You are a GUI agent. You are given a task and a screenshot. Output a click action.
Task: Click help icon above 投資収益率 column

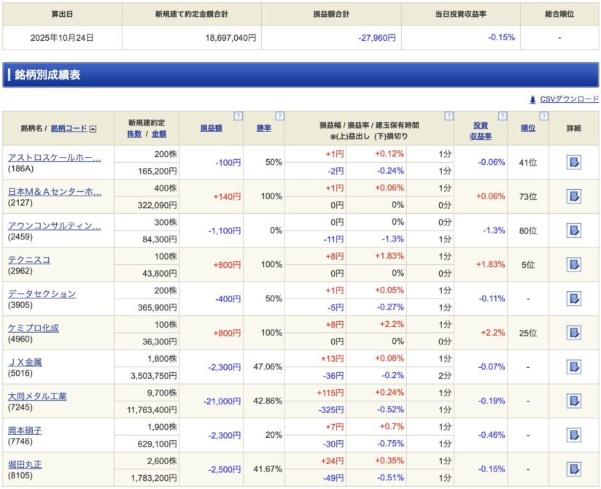click(502, 116)
